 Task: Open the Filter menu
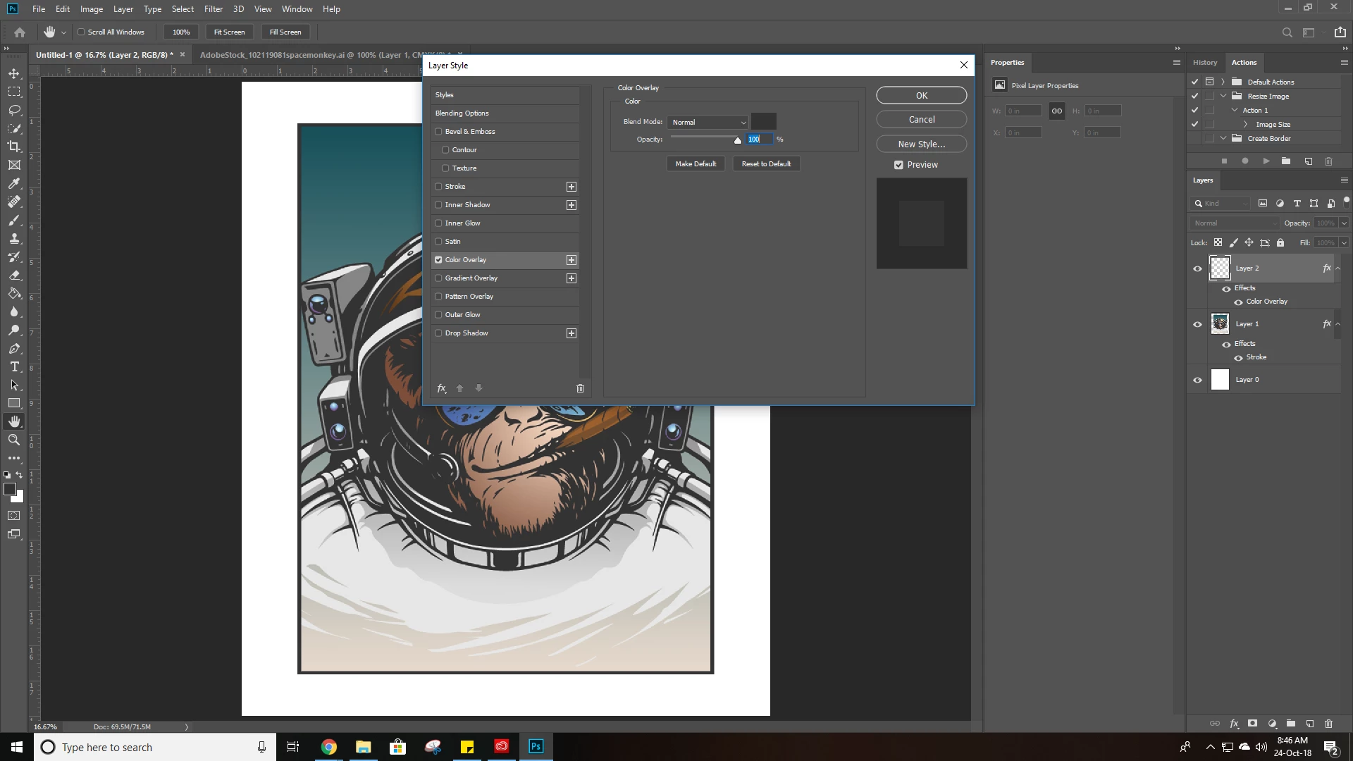[x=213, y=9]
